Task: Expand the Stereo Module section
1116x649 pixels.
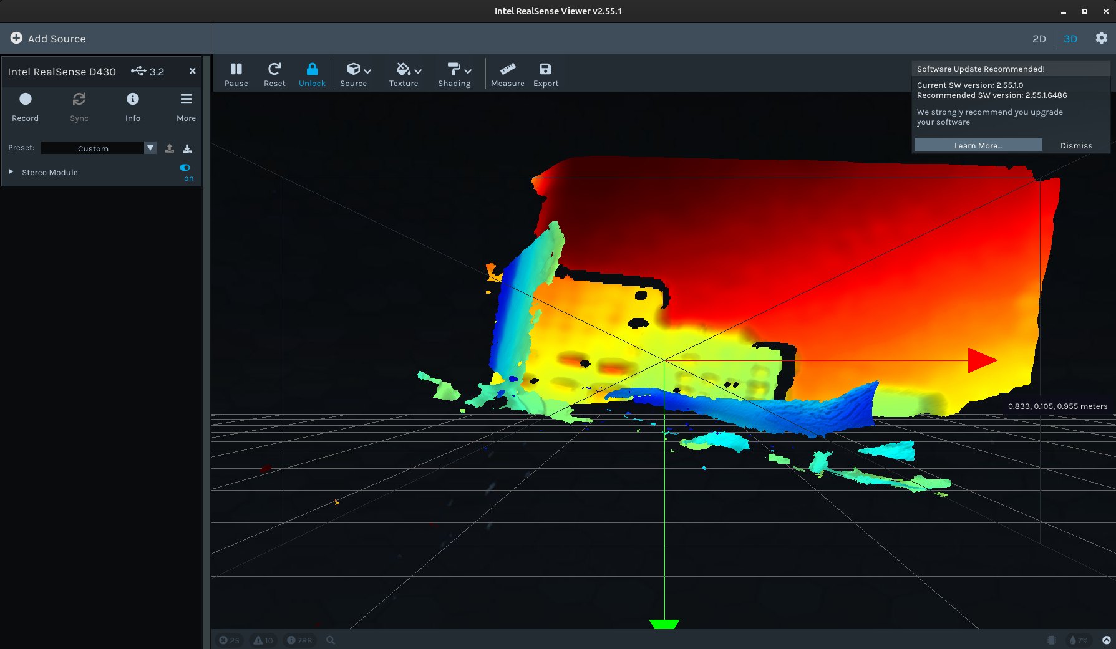Action: pos(11,171)
